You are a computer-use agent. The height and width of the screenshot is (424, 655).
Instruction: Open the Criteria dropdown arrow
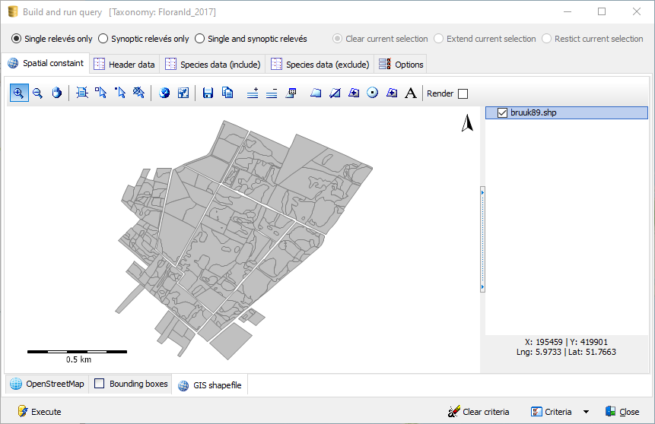tap(586, 412)
